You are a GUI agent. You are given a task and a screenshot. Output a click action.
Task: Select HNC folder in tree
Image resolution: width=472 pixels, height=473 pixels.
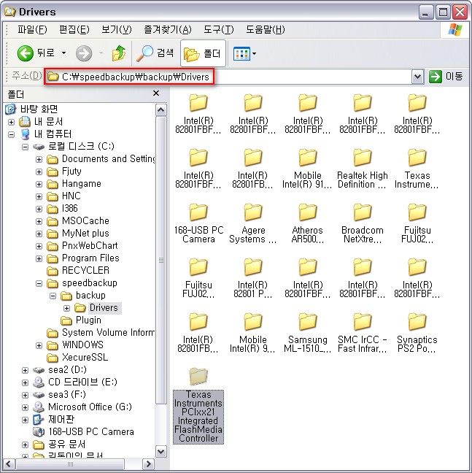[71, 196]
